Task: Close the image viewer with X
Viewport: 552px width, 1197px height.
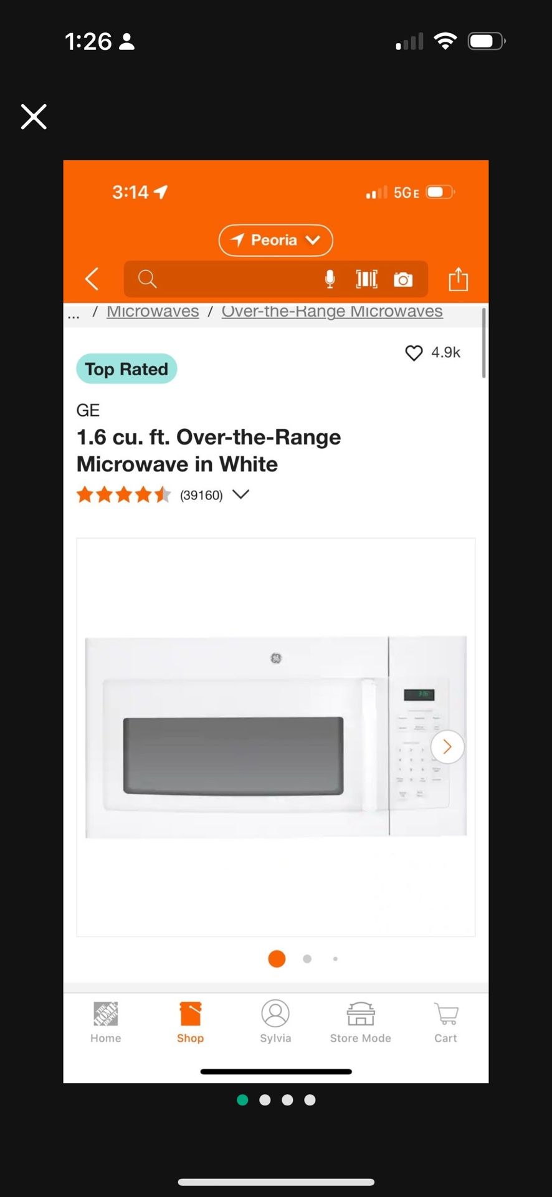Action: click(34, 117)
